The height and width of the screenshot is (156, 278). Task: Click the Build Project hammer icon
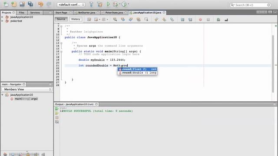click(91, 4)
